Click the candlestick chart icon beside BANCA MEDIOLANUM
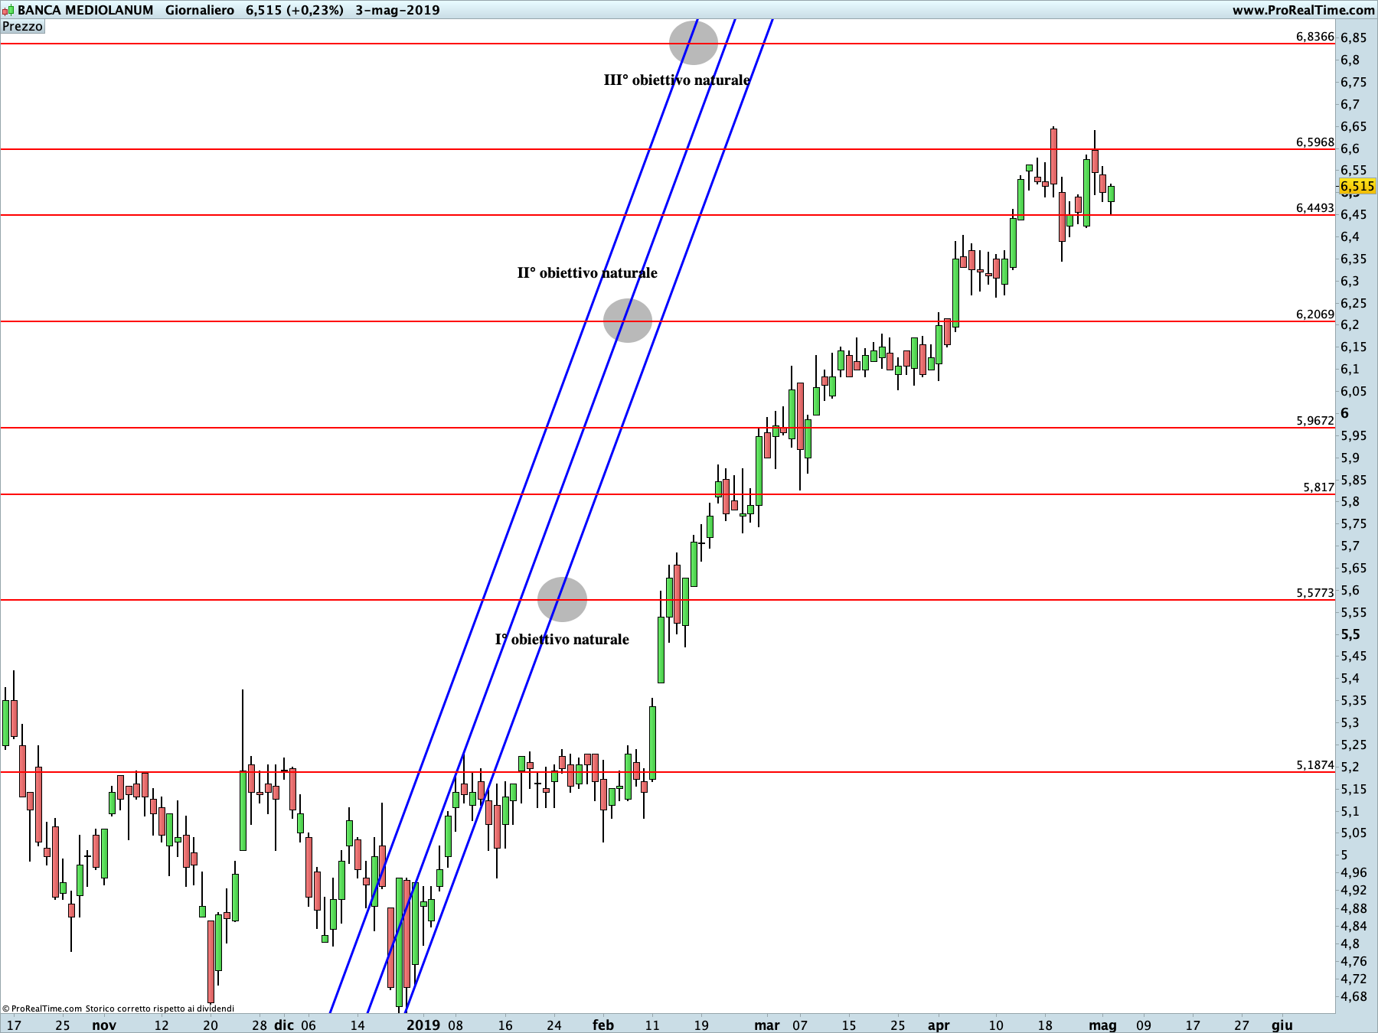This screenshot has height=1033, width=1378. coord(8,10)
